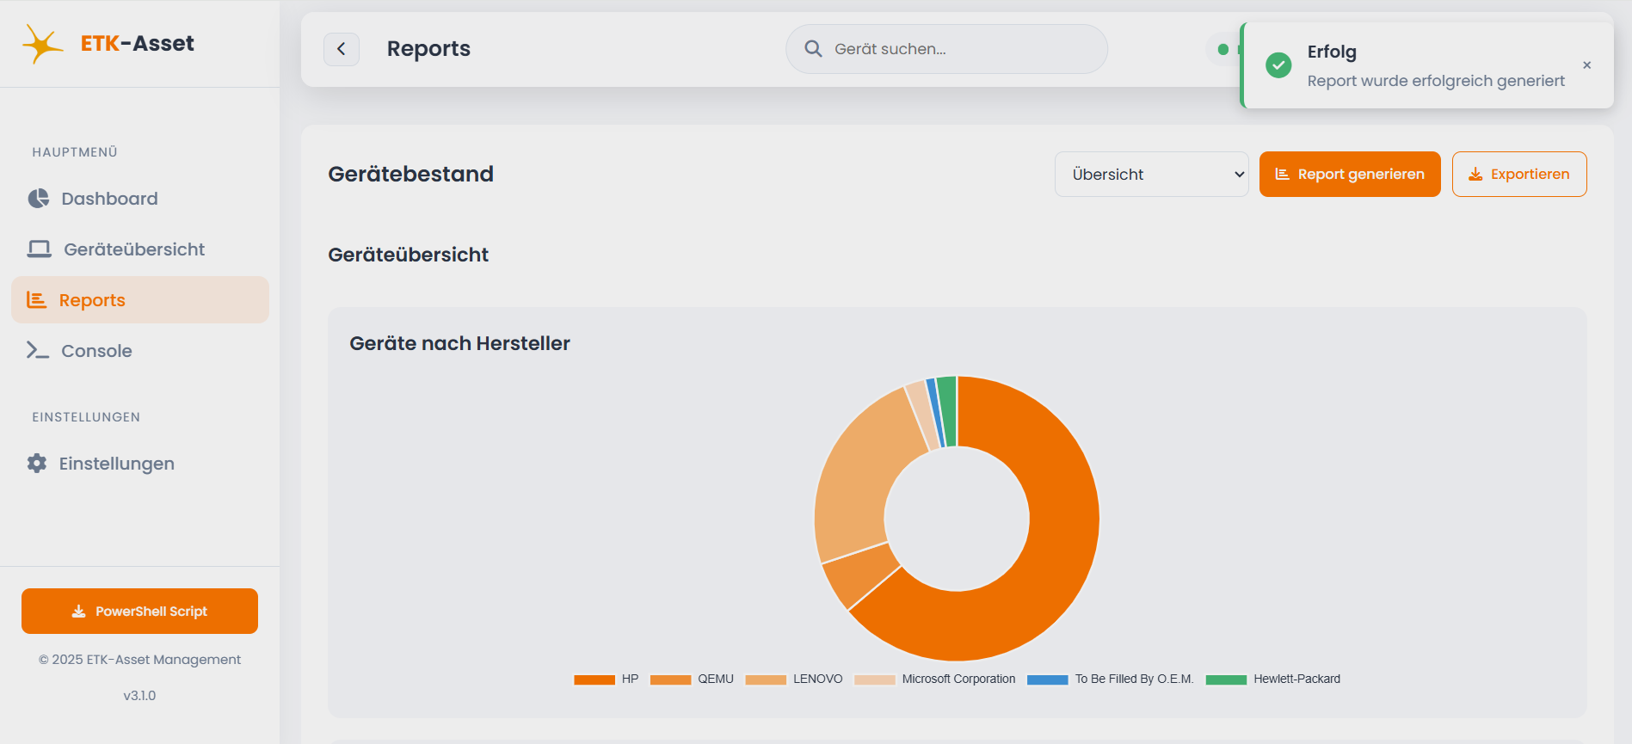
Task: Toggle QEMU legend color swatch
Action: click(671, 679)
